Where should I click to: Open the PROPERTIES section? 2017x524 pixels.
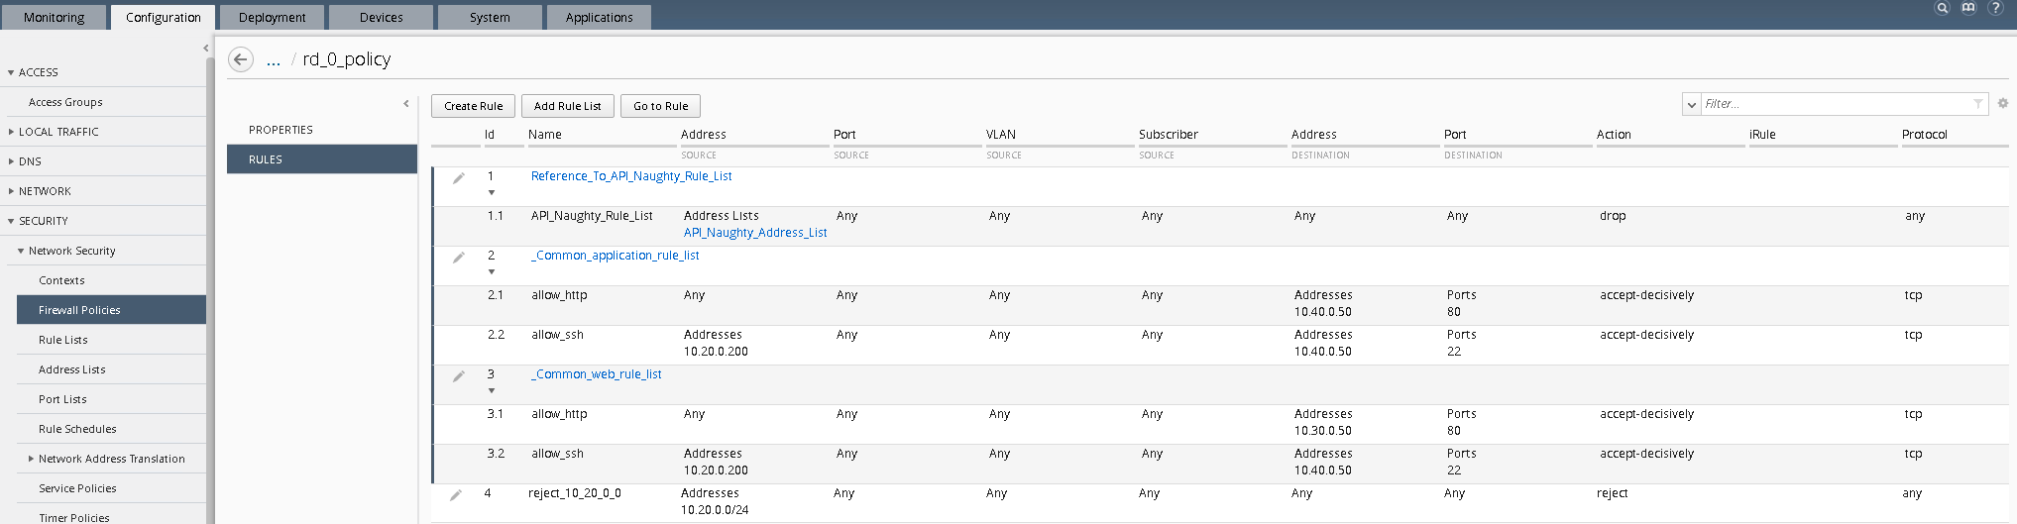click(281, 130)
